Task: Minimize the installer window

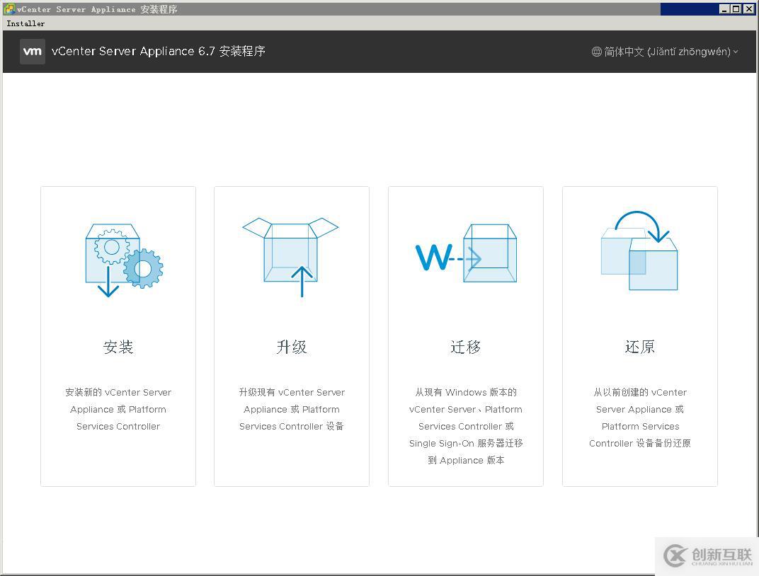Action: [x=724, y=8]
